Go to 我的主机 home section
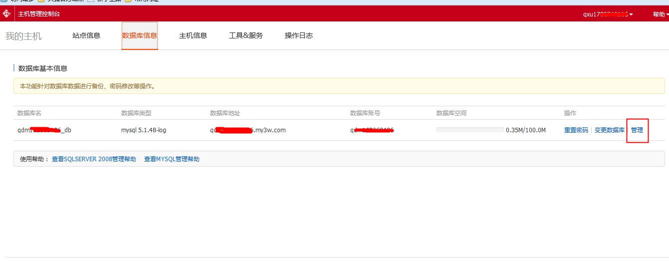This screenshot has height=262, width=669. pos(23,36)
